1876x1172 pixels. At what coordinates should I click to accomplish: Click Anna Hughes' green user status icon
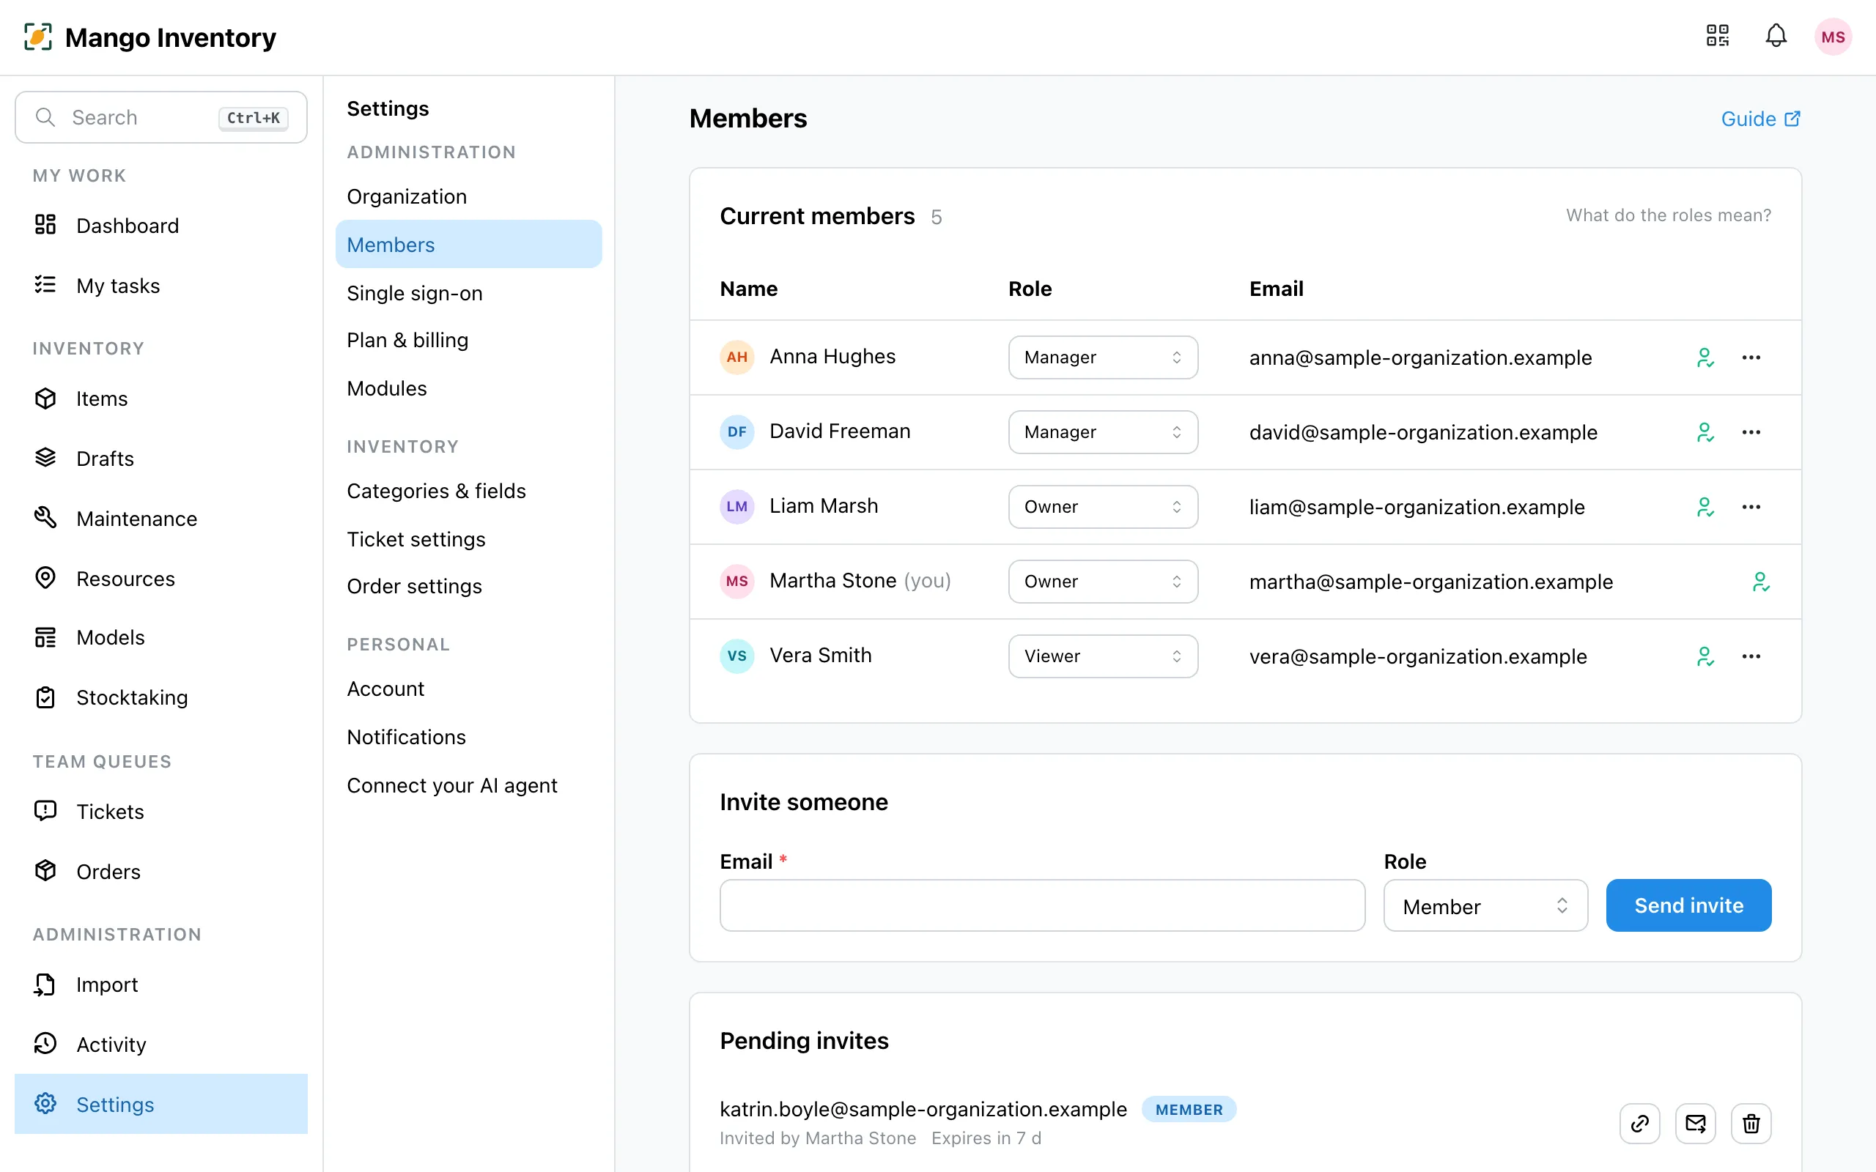click(x=1705, y=357)
